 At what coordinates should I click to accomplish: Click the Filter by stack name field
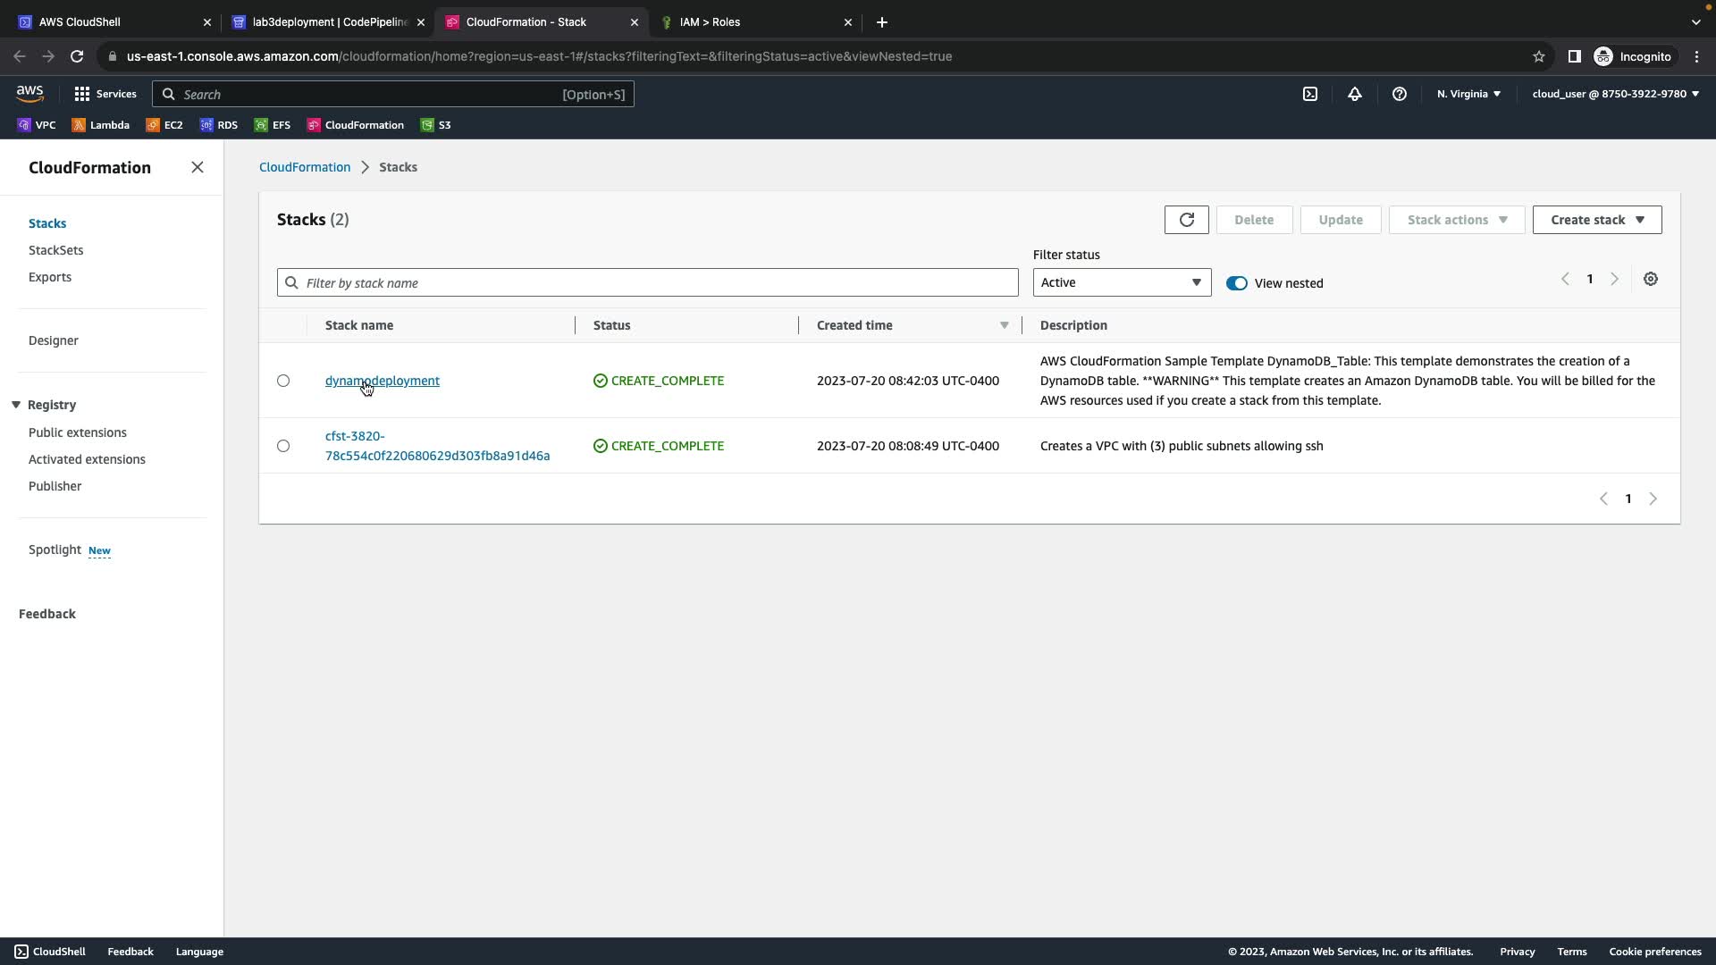(x=647, y=283)
